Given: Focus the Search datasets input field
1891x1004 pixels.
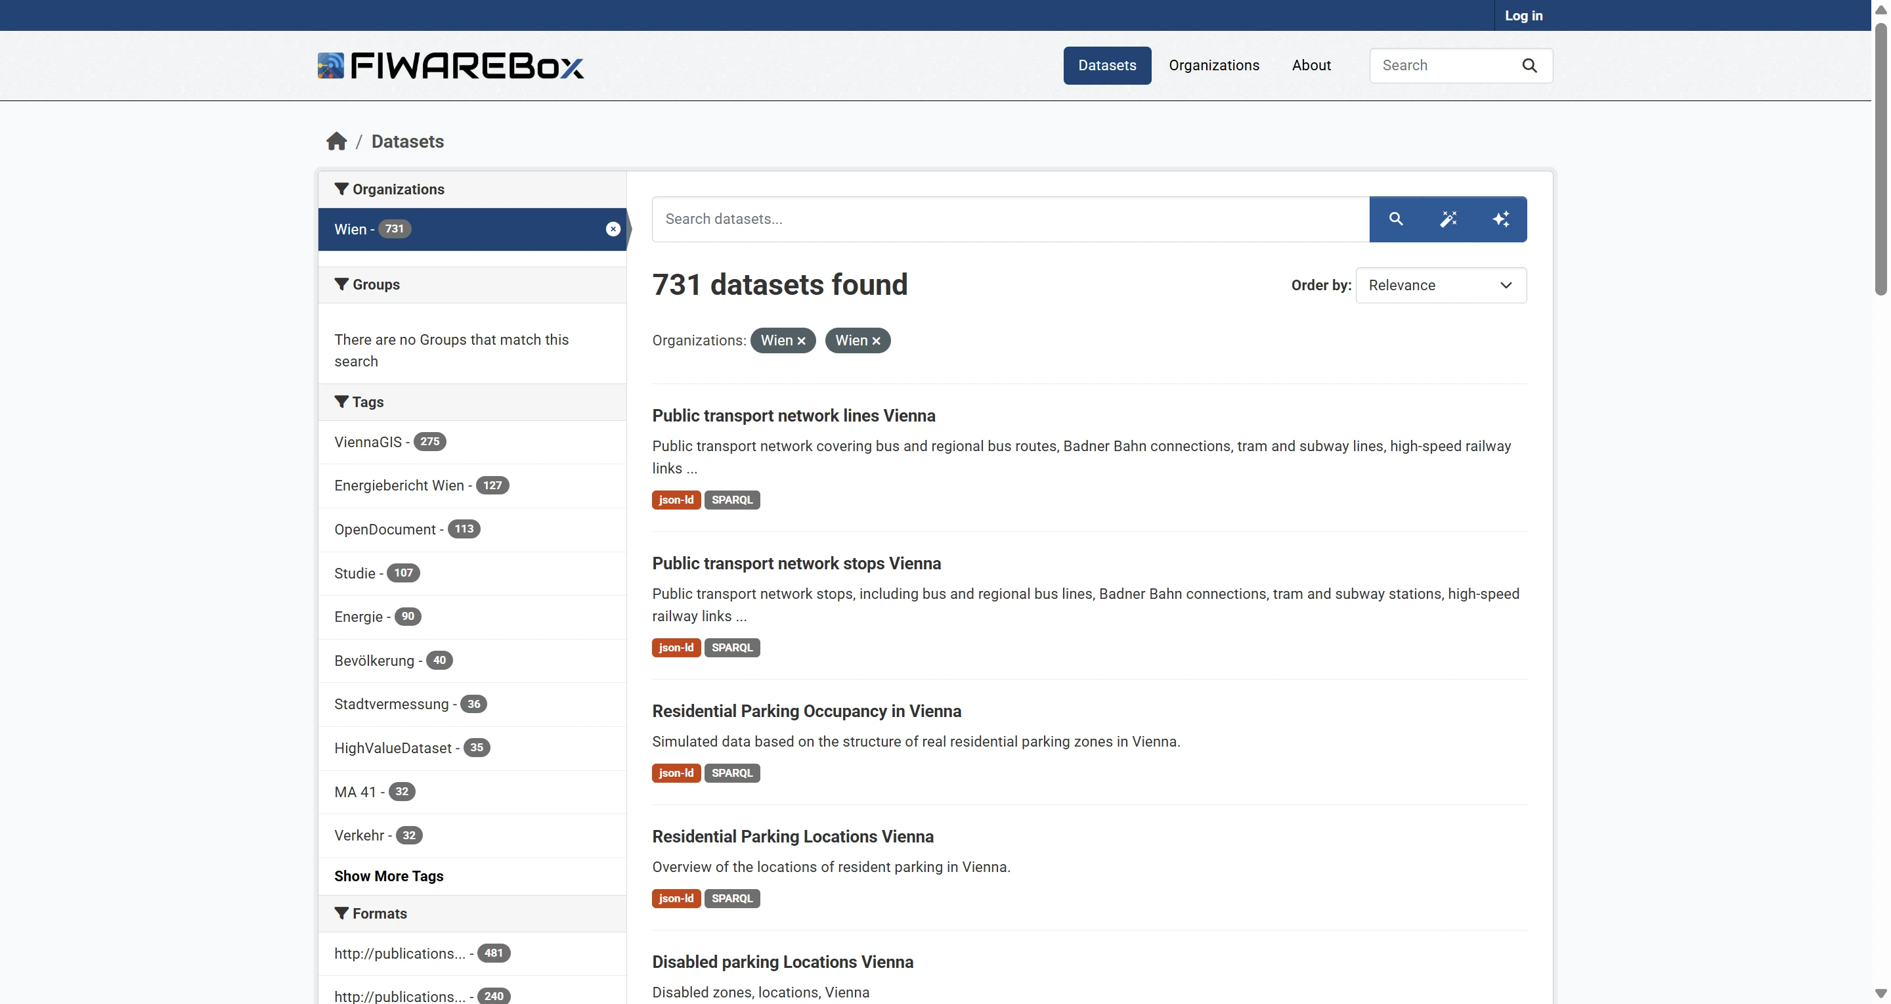Looking at the screenshot, I should pyautogui.click(x=1010, y=219).
